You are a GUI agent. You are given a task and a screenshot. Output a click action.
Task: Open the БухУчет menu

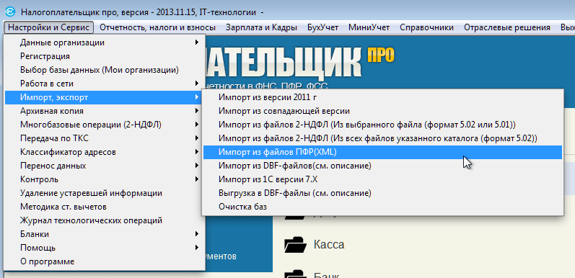322,27
